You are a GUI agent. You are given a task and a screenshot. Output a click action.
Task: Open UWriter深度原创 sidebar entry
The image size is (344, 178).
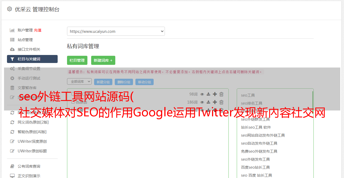coord(32,141)
